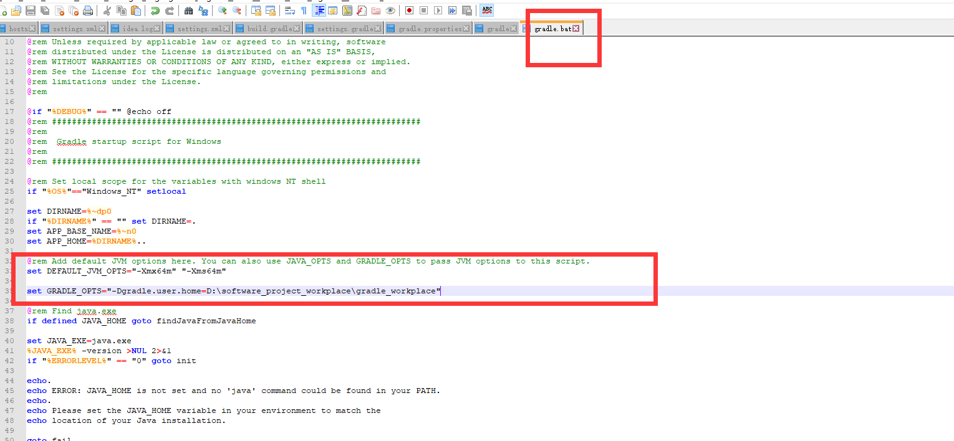Run the recorded macro with the play icon

coord(438,10)
